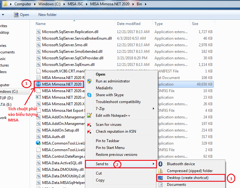Click the Notepad++ icon in context menu
Image resolution: width=240 pixels, height=188 pixels.
(89, 115)
